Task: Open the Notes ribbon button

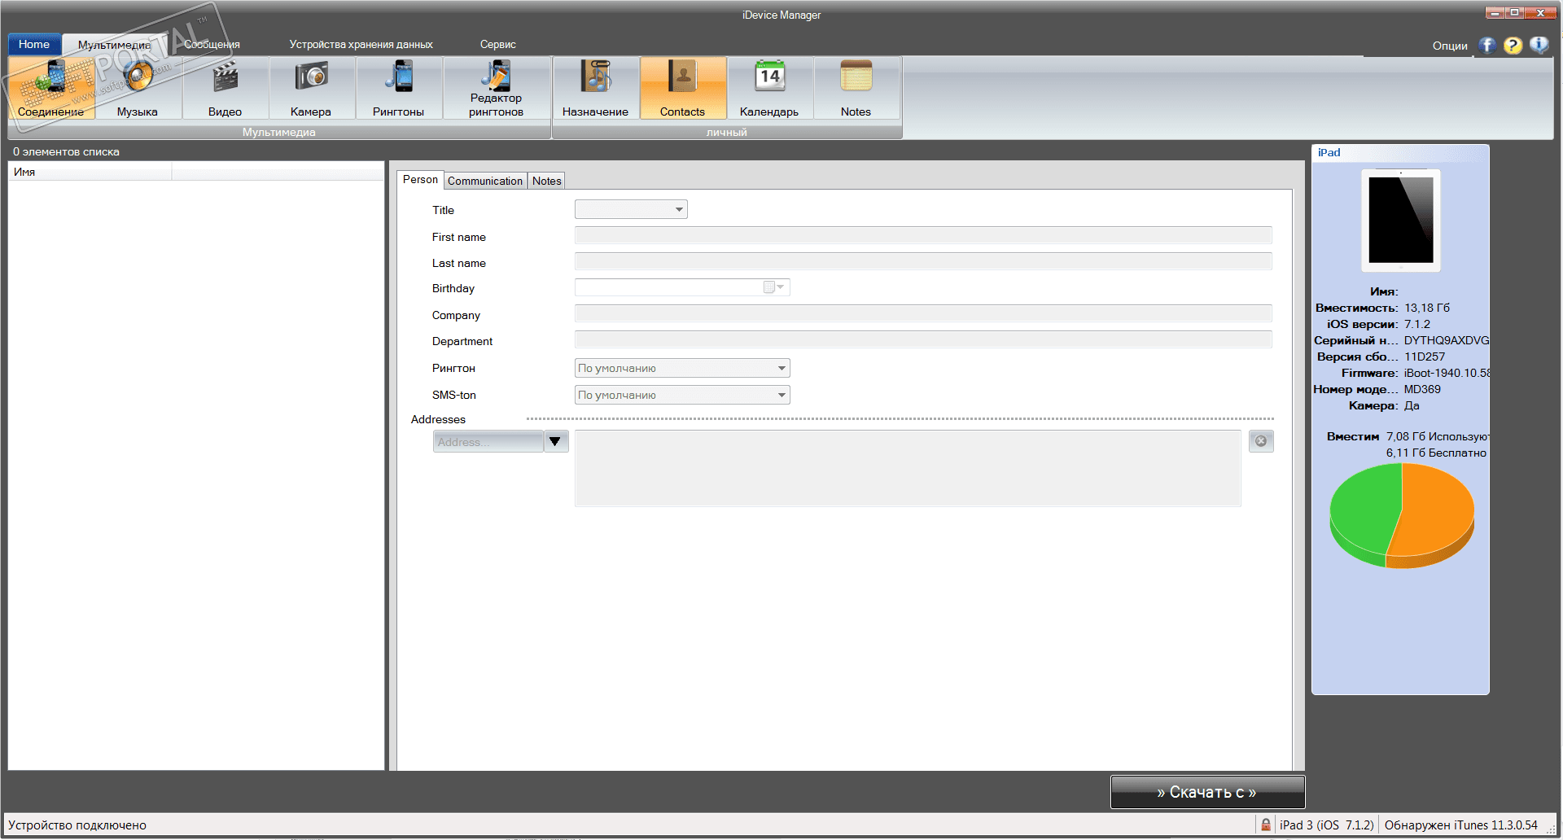Action: point(856,89)
